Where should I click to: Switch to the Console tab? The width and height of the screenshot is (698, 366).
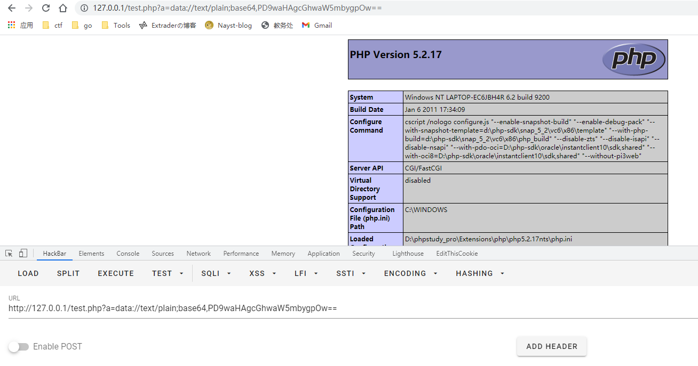coord(128,254)
